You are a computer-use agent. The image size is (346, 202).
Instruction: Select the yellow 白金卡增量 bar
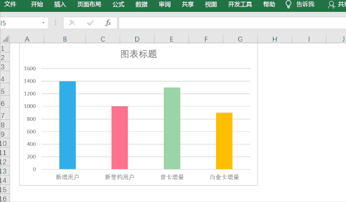point(224,141)
